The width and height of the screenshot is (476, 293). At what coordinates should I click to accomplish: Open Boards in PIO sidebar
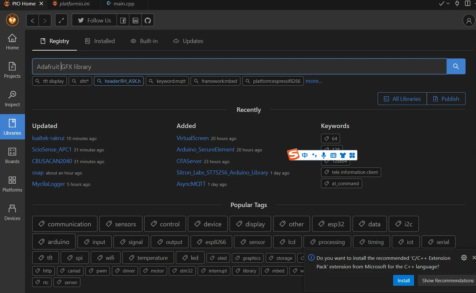click(x=12, y=155)
